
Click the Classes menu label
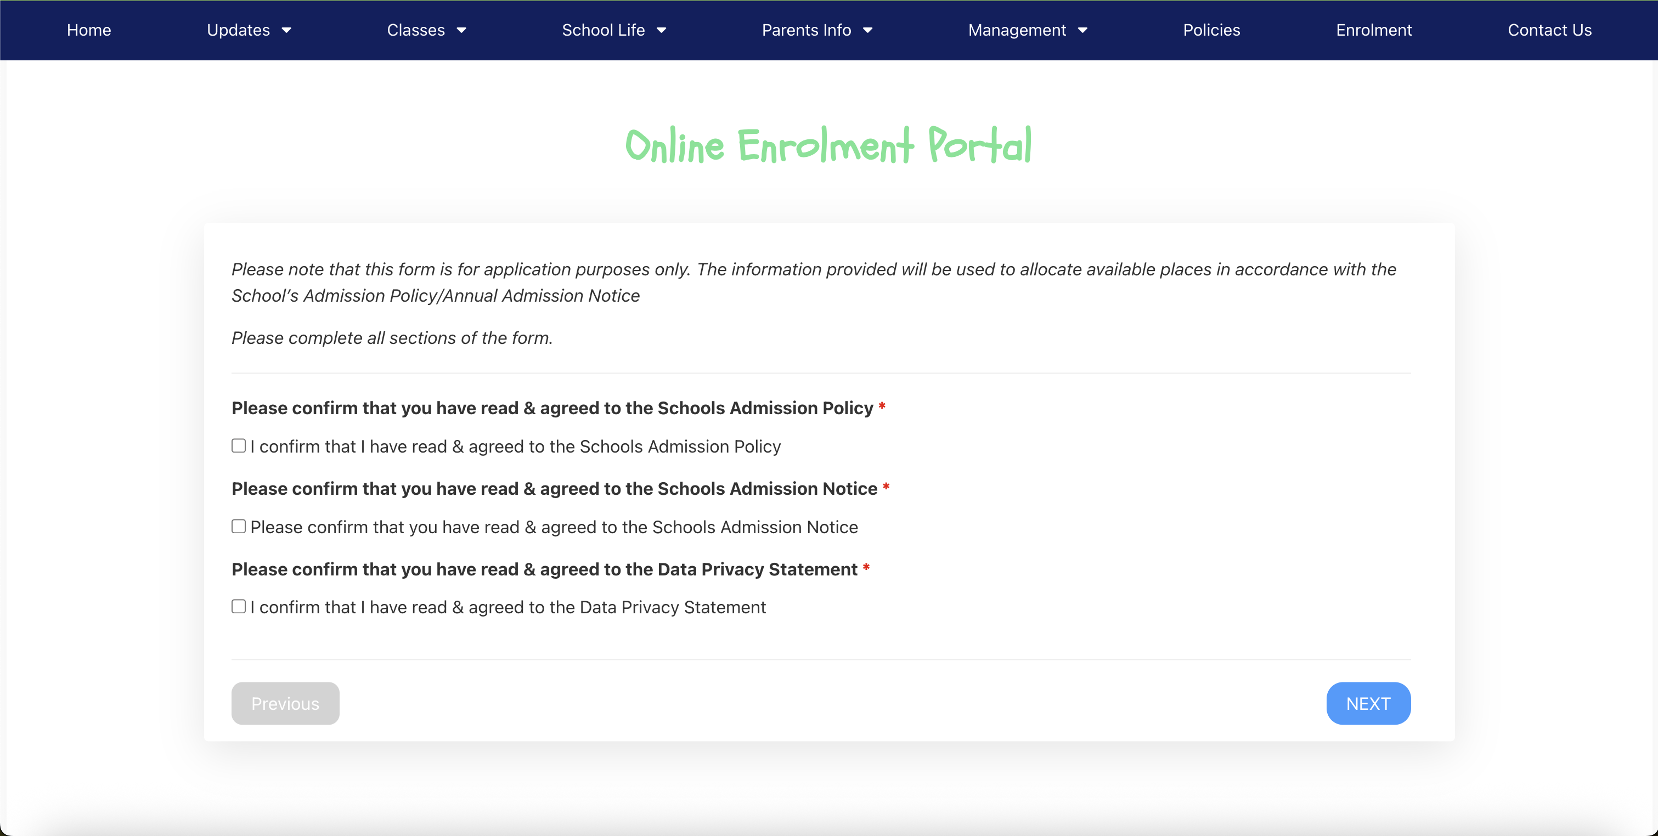point(416,30)
